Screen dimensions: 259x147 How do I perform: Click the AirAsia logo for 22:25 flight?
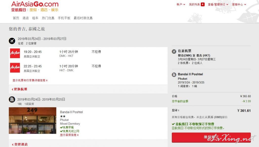(15, 68)
